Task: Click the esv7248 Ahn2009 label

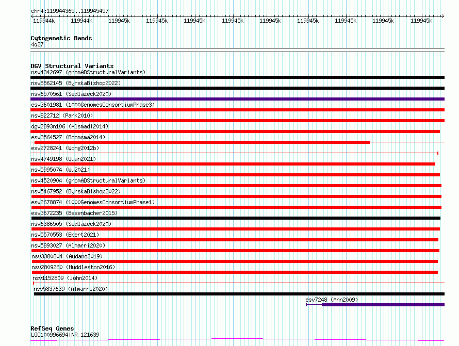Action: (332, 300)
